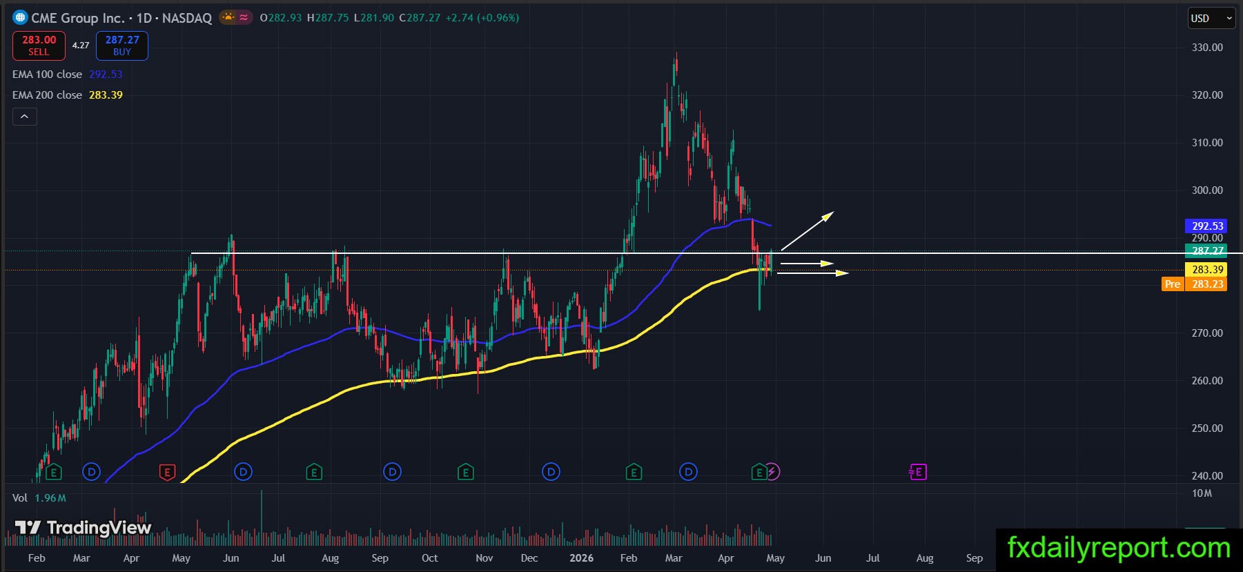Click the pink approximately-equal symbol icon
Screen dimensions: 1243x572
[244, 17]
